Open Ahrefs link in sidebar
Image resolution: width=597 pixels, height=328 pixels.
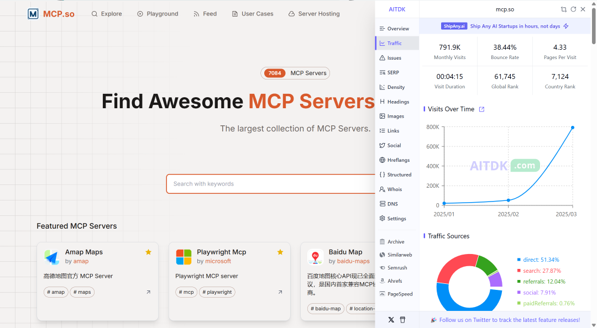point(397,281)
